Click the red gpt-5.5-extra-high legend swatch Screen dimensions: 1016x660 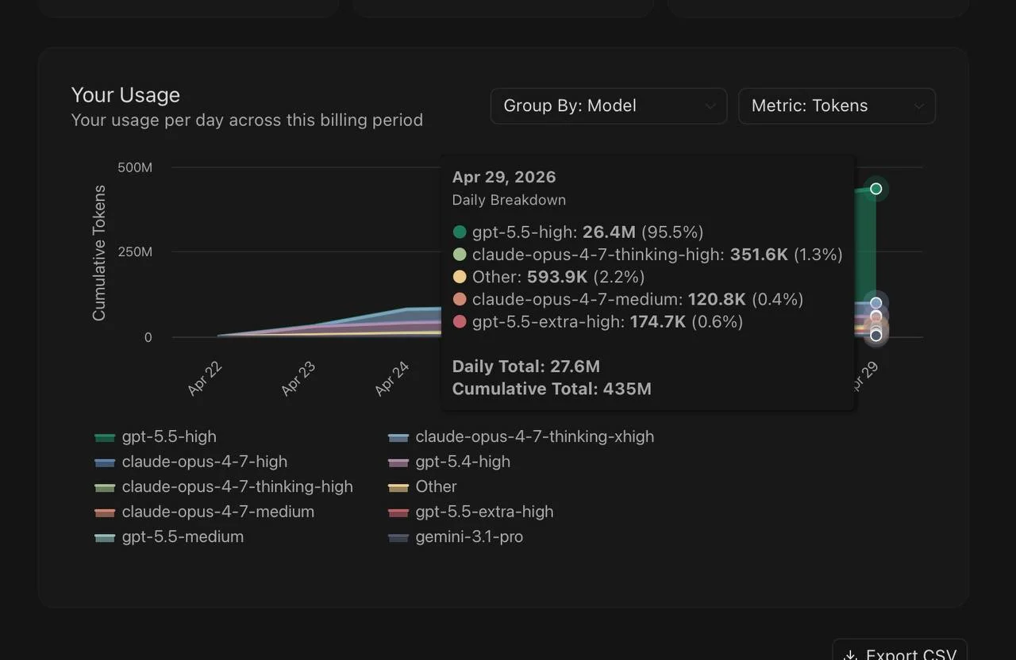pyautogui.click(x=398, y=512)
